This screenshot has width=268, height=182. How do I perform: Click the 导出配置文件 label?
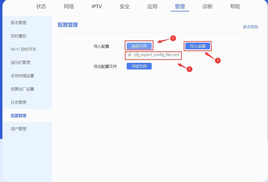[x=105, y=66]
